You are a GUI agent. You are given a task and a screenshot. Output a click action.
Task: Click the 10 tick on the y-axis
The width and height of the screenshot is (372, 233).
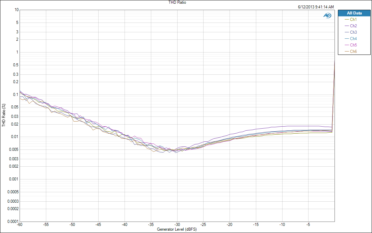click(17, 10)
